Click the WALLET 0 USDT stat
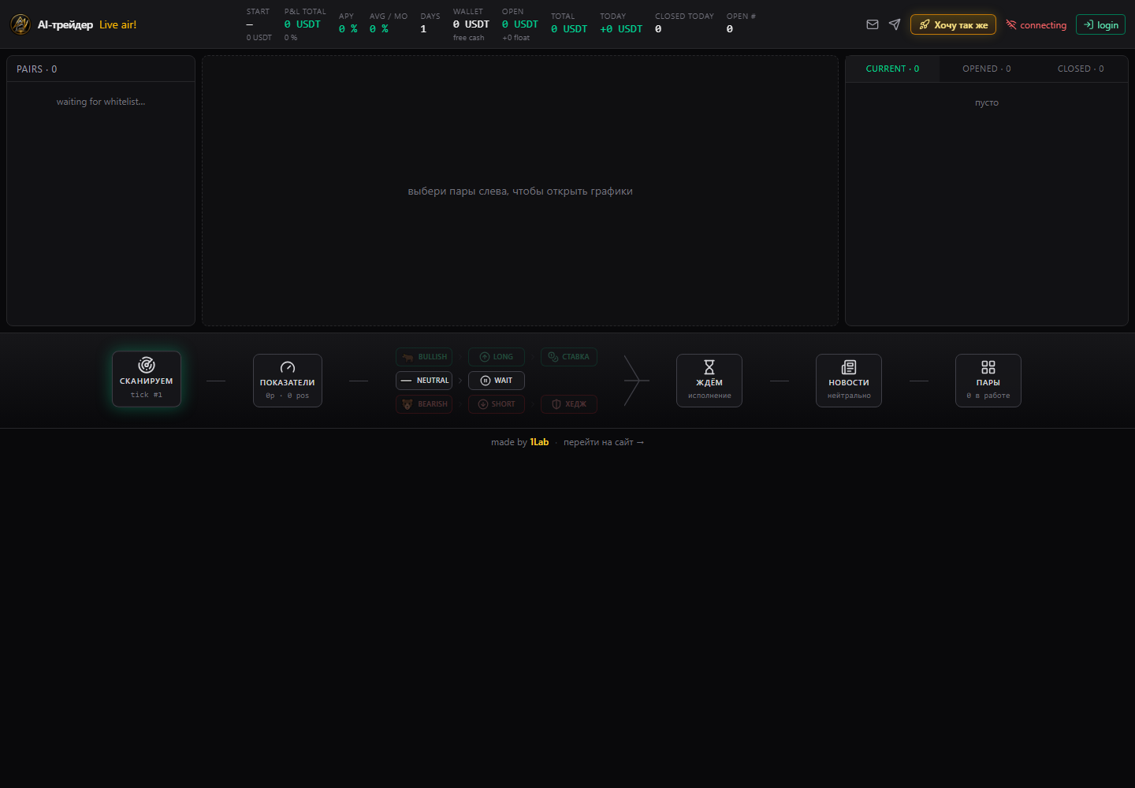1135x788 pixels. [471, 24]
